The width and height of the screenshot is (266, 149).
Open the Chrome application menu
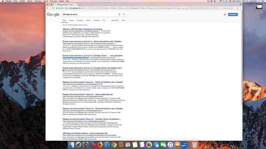[x=8, y=1]
